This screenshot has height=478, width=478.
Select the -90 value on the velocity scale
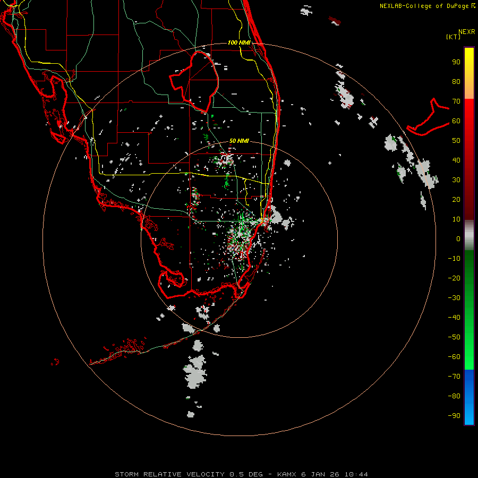click(x=454, y=416)
